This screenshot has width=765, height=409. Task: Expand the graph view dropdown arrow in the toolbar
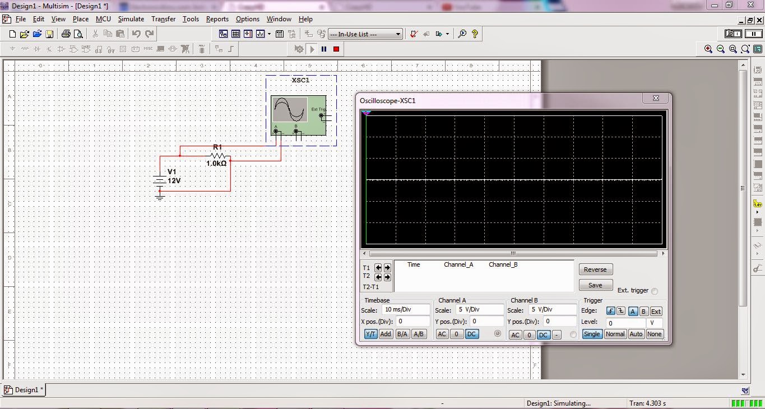click(269, 34)
